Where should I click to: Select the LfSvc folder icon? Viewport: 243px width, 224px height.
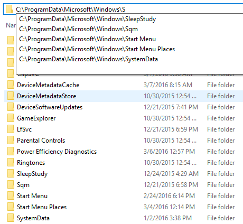(x=11, y=129)
